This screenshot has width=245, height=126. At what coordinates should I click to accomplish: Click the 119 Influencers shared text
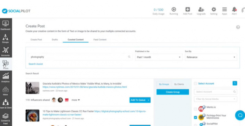(x=38, y=100)
